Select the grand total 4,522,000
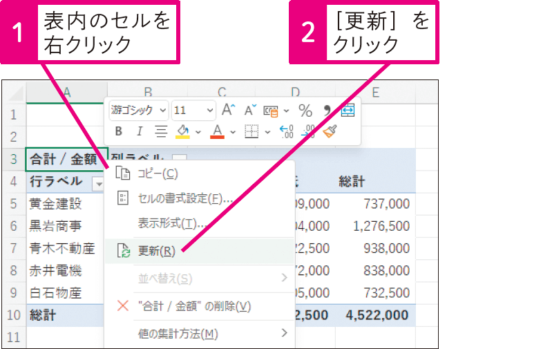 pyautogui.click(x=377, y=315)
